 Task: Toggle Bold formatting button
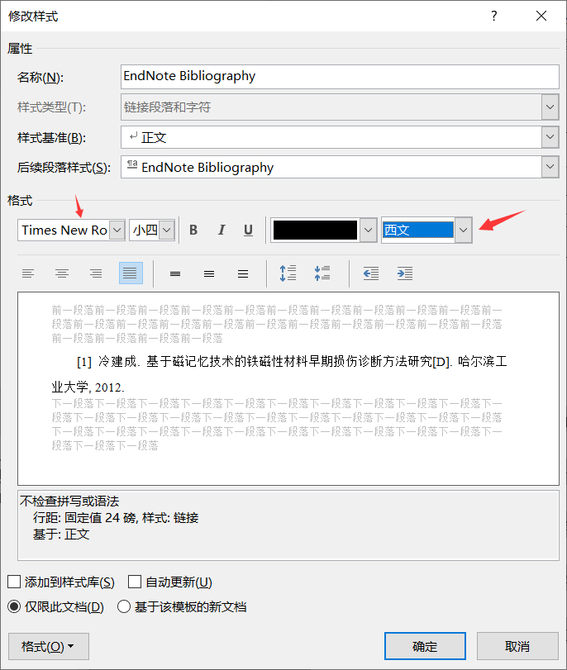[193, 230]
